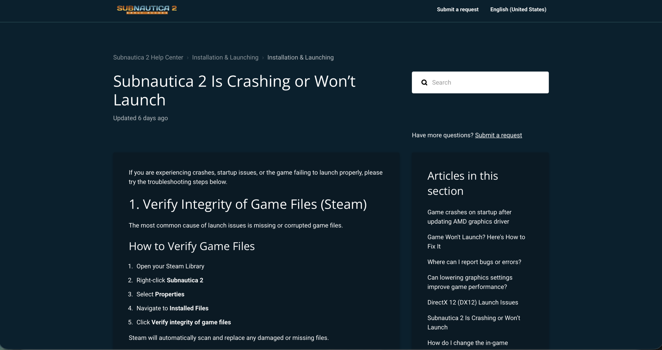
Task: Open Where can I report bugs or errors
Action: pyautogui.click(x=474, y=262)
